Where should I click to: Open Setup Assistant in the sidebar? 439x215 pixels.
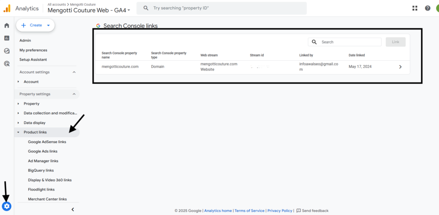tap(33, 59)
